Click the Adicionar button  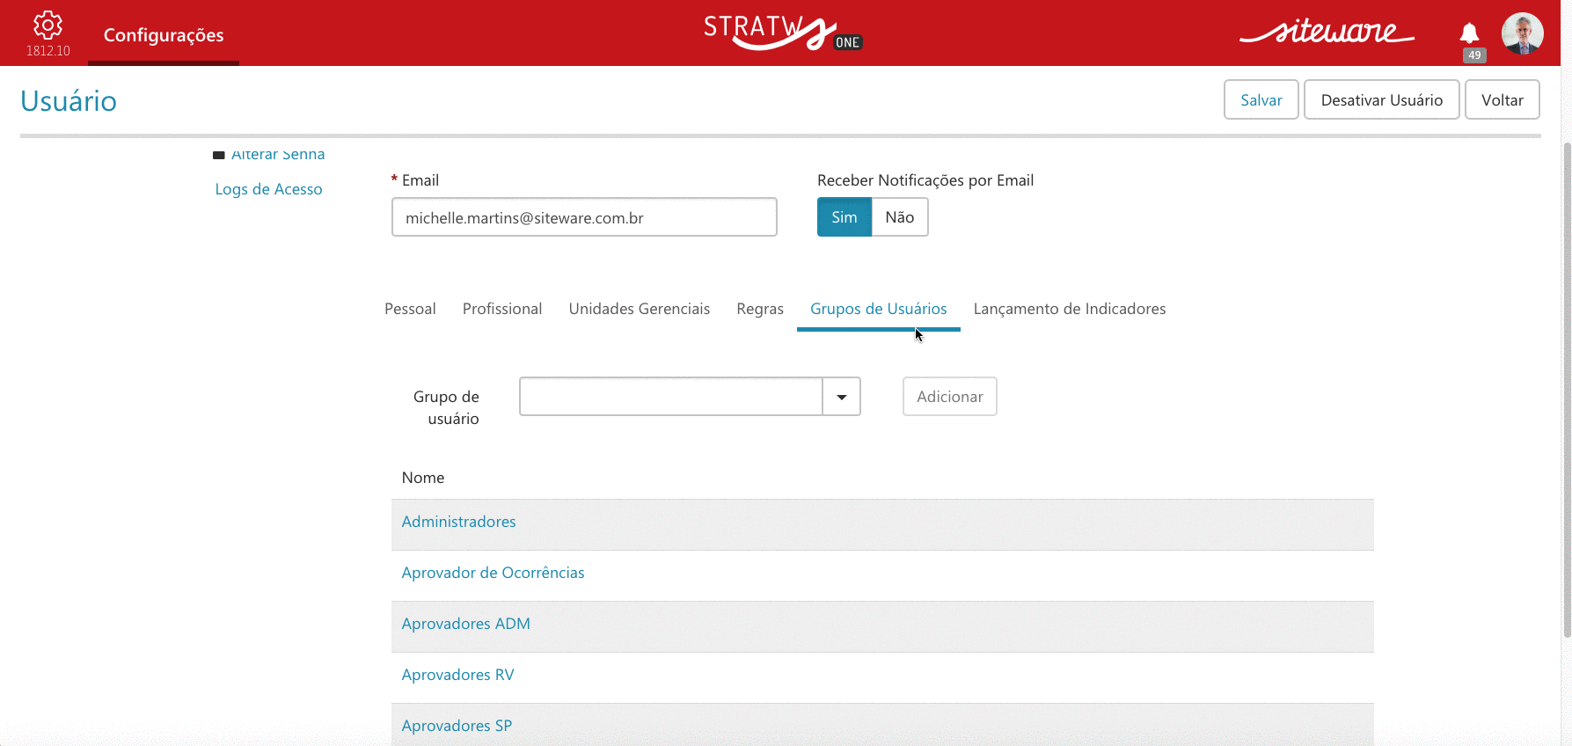click(950, 397)
